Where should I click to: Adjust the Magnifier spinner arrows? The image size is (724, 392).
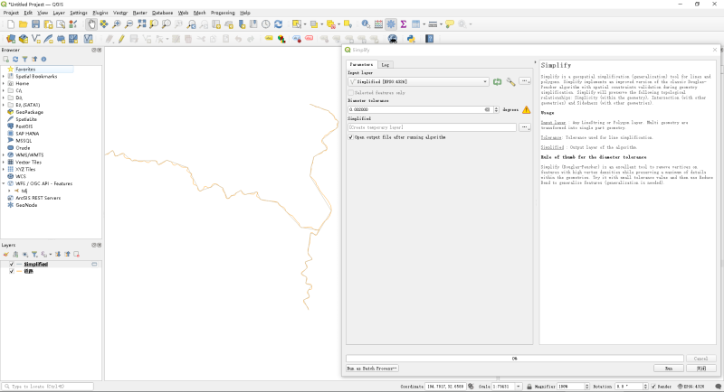(x=587, y=387)
